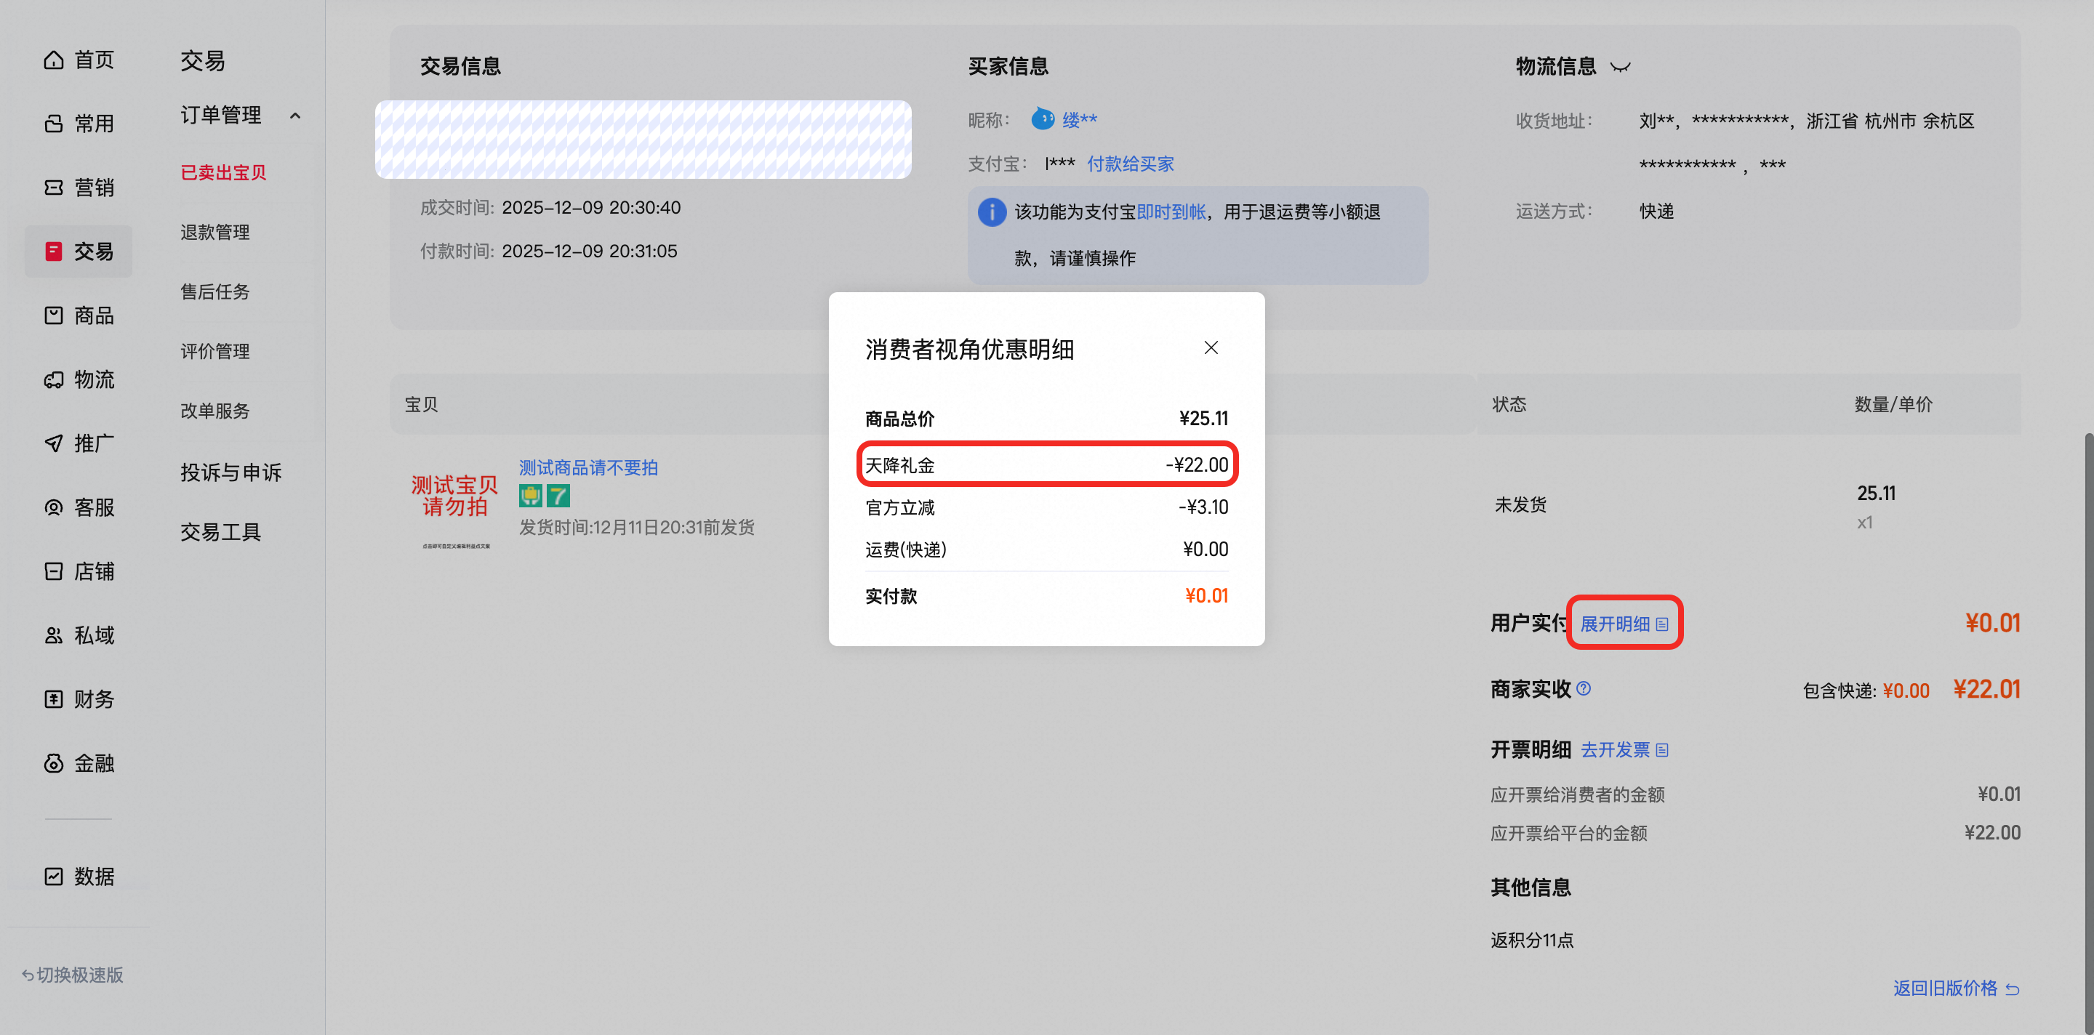Open the 评价管理 menu item

click(215, 352)
